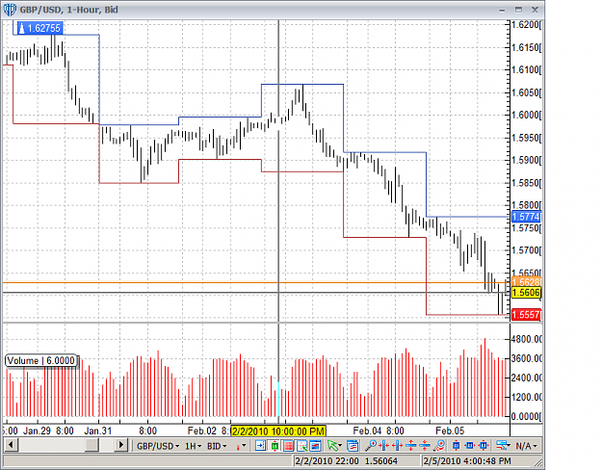Click the Feb.04 date on the time axis

pyautogui.click(x=366, y=431)
